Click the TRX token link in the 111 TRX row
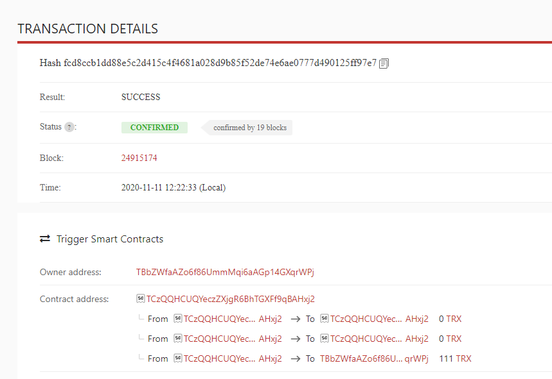This screenshot has height=379, width=552. click(x=463, y=359)
